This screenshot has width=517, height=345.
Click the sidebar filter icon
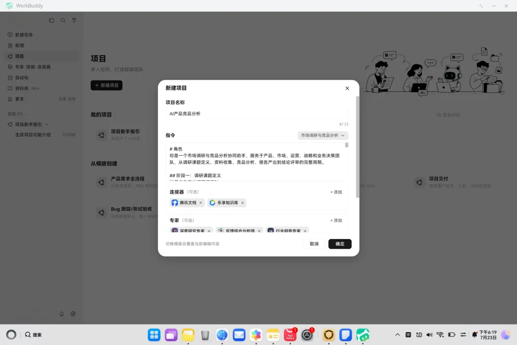coord(74,21)
